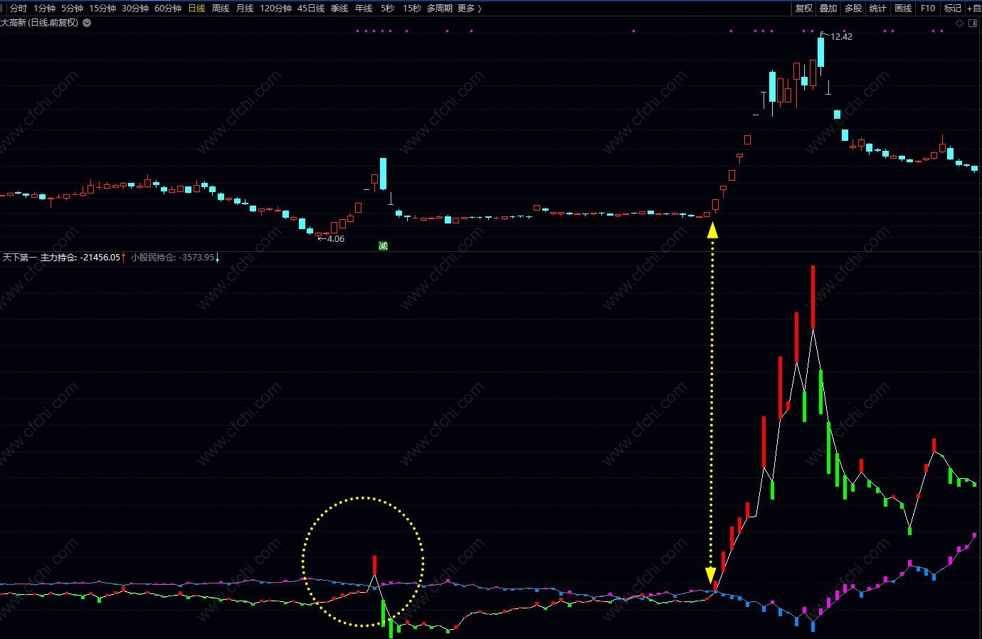
Task: Click the 天下第一 indicator name label
Action: (x=19, y=258)
